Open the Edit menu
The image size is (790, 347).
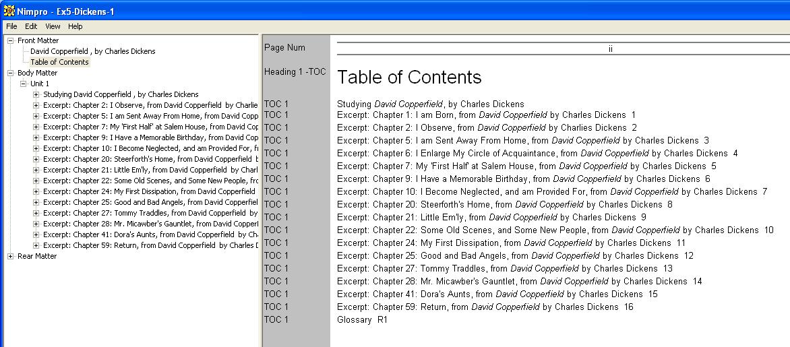(x=31, y=26)
